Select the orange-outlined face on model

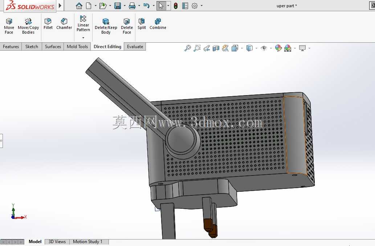(x=295, y=135)
